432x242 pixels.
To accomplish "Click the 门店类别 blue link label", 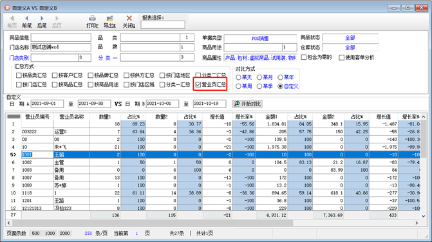I will [19, 58].
